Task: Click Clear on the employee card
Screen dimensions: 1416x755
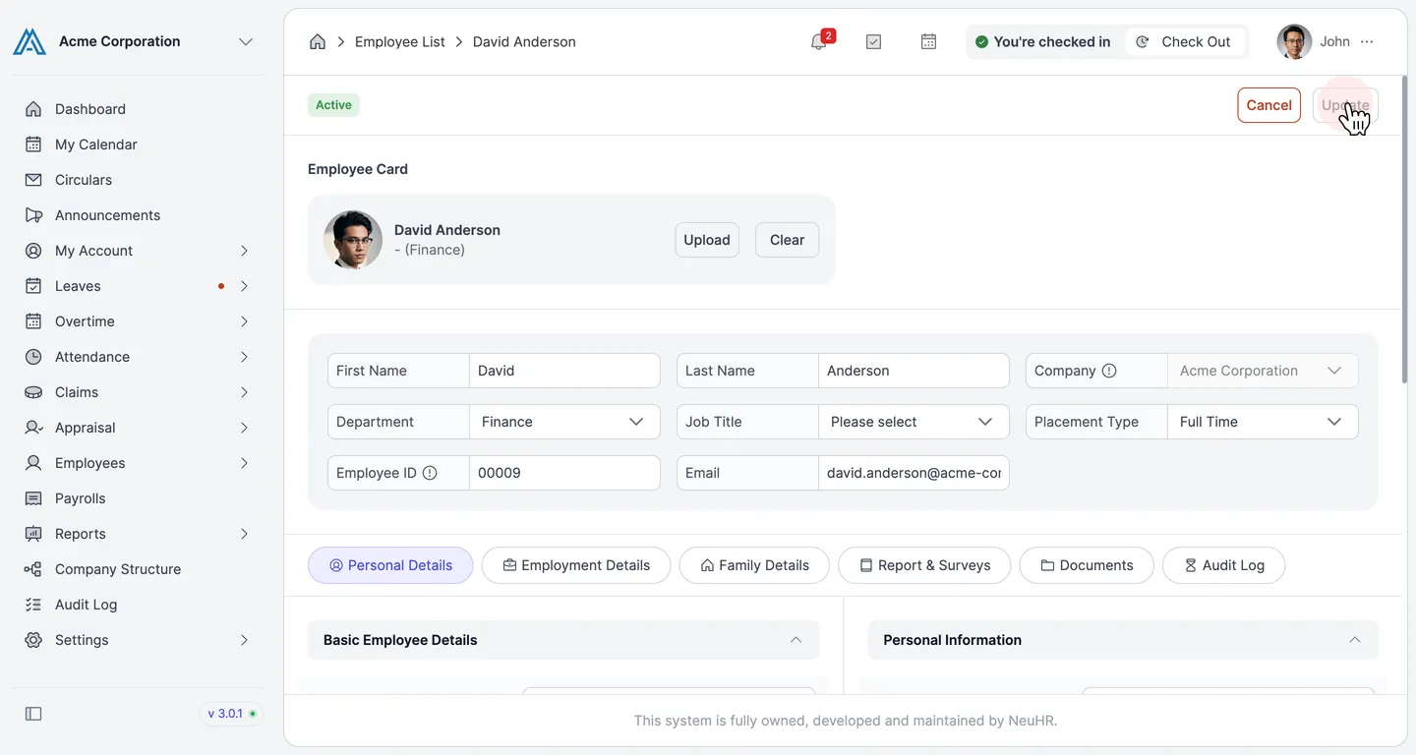Action: click(787, 240)
